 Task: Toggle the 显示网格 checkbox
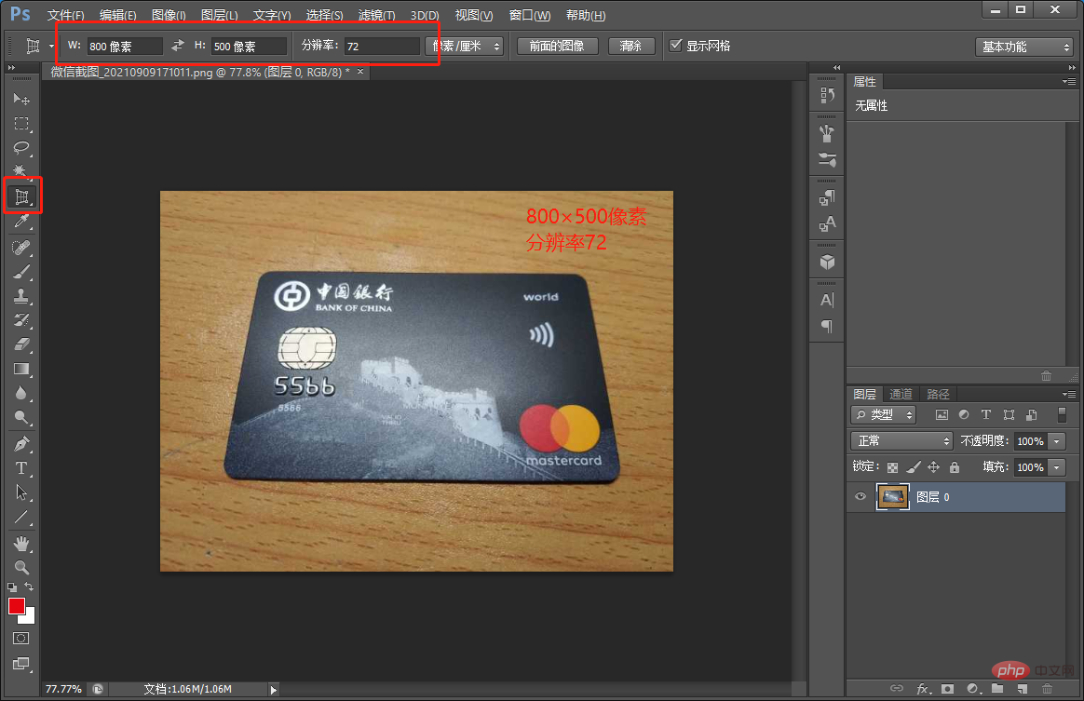click(x=675, y=46)
